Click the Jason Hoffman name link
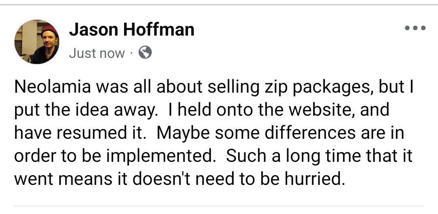Viewport: 438px width, 214px height. pyautogui.click(x=131, y=30)
